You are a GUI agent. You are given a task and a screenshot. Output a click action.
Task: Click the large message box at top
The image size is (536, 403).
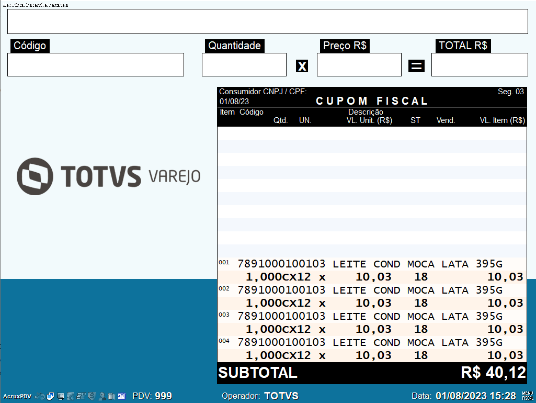(x=268, y=21)
